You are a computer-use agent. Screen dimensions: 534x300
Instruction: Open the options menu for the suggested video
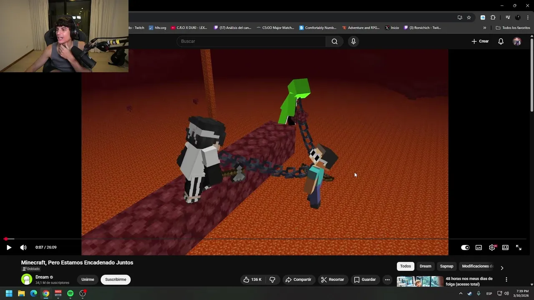[x=506, y=280]
